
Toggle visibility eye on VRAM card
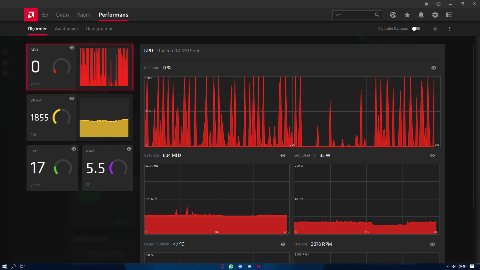click(x=72, y=98)
